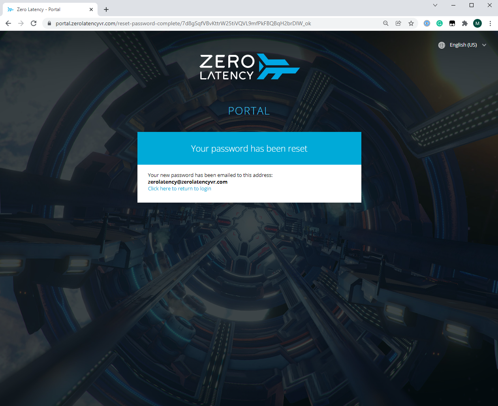Click 'Your new password has been emailed' text
The width and height of the screenshot is (498, 406).
click(210, 175)
